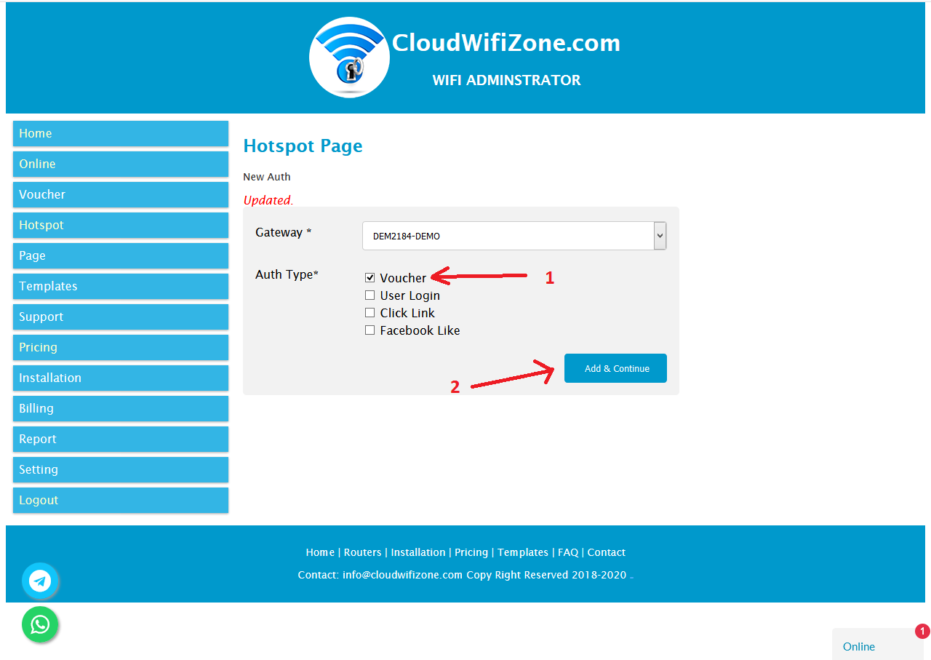Go to Hotspot in the sidebar
The height and width of the screenshot is (660, 931).
pyautogui.click(x=121, y=225)
